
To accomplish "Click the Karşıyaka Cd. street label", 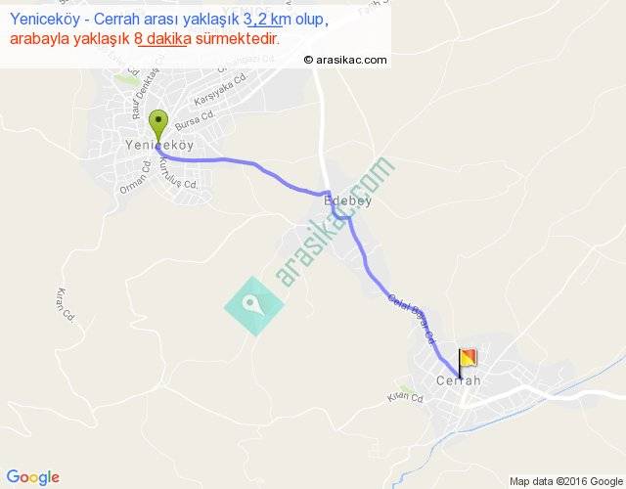I will pyautogui.click(x=221, y=89).
